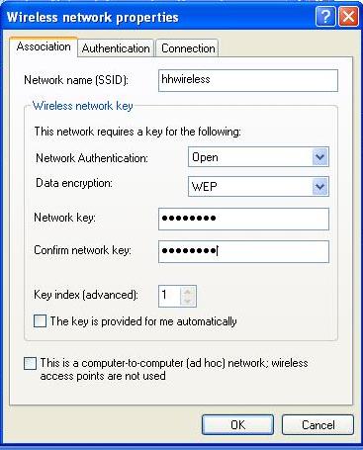The height and width of the screenshot is (450, 363).
Task: Focus the Network key password field
Action: click(243, 219)
